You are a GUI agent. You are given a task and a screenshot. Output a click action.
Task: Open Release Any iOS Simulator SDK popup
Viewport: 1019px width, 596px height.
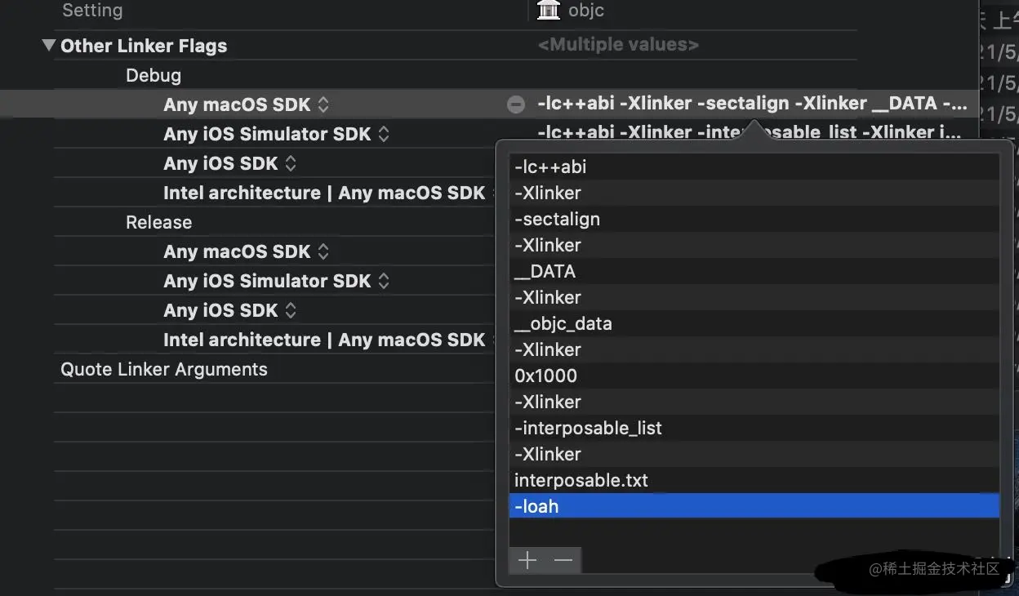[x=384, y=281]
